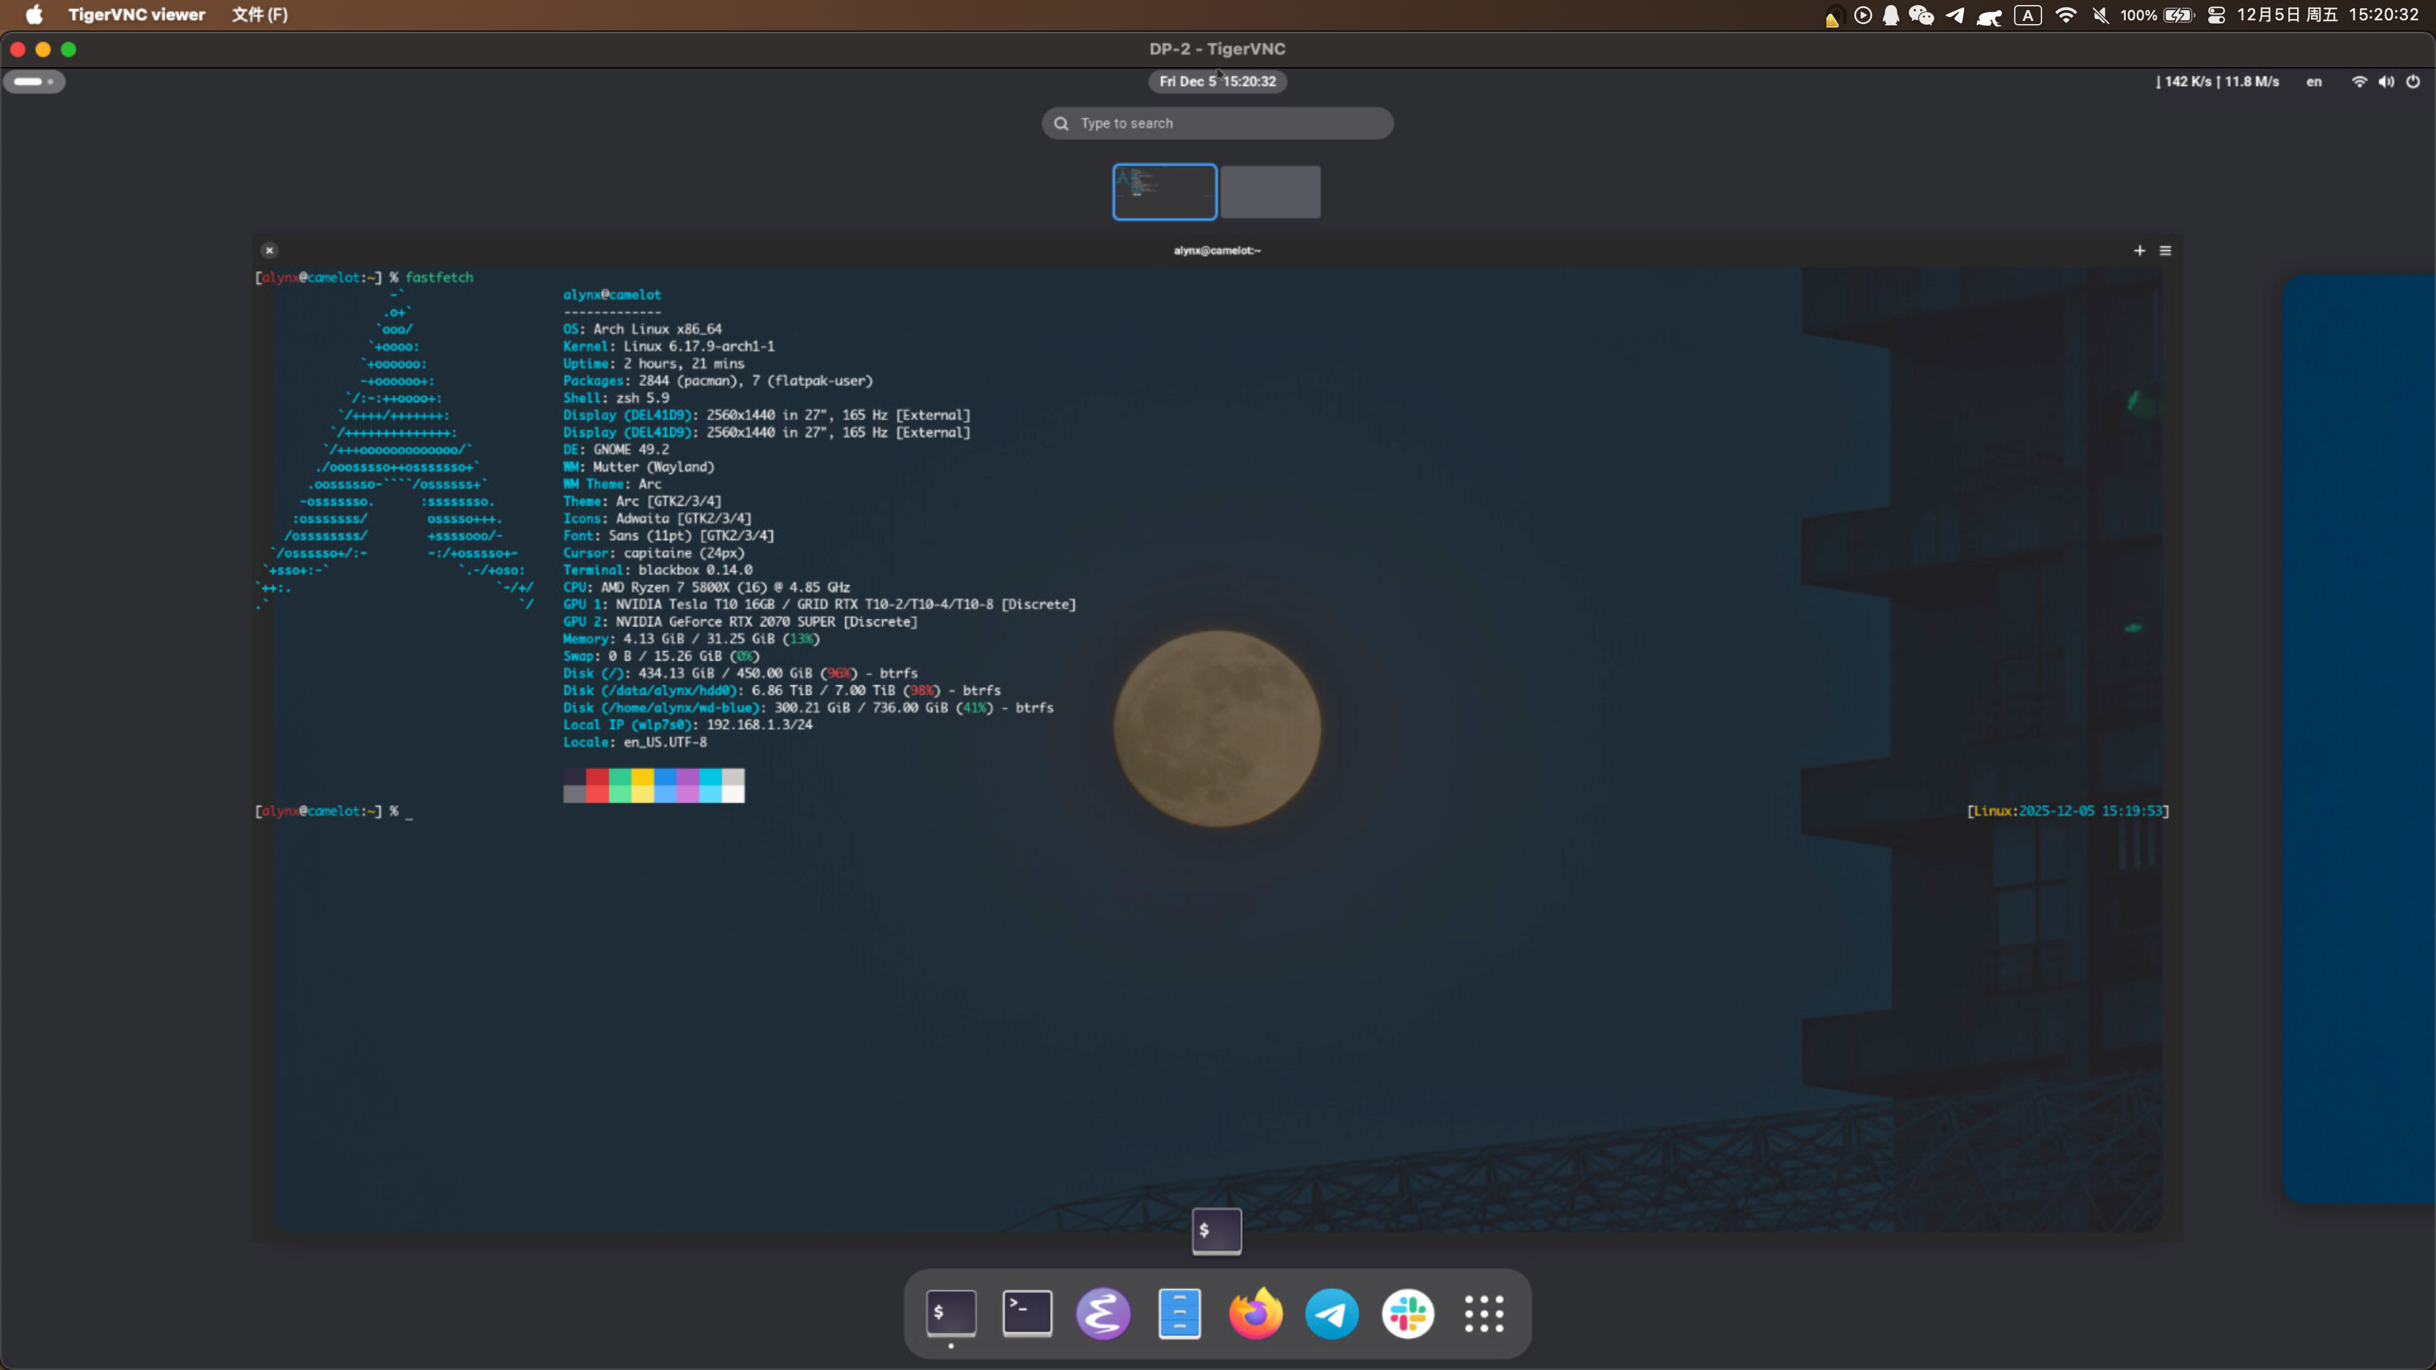Image resolution: width=2436 pixels, height=1370 pixels.
Task: Select the dollar-sign terminal in the dock
Action: coord(950,1314)
